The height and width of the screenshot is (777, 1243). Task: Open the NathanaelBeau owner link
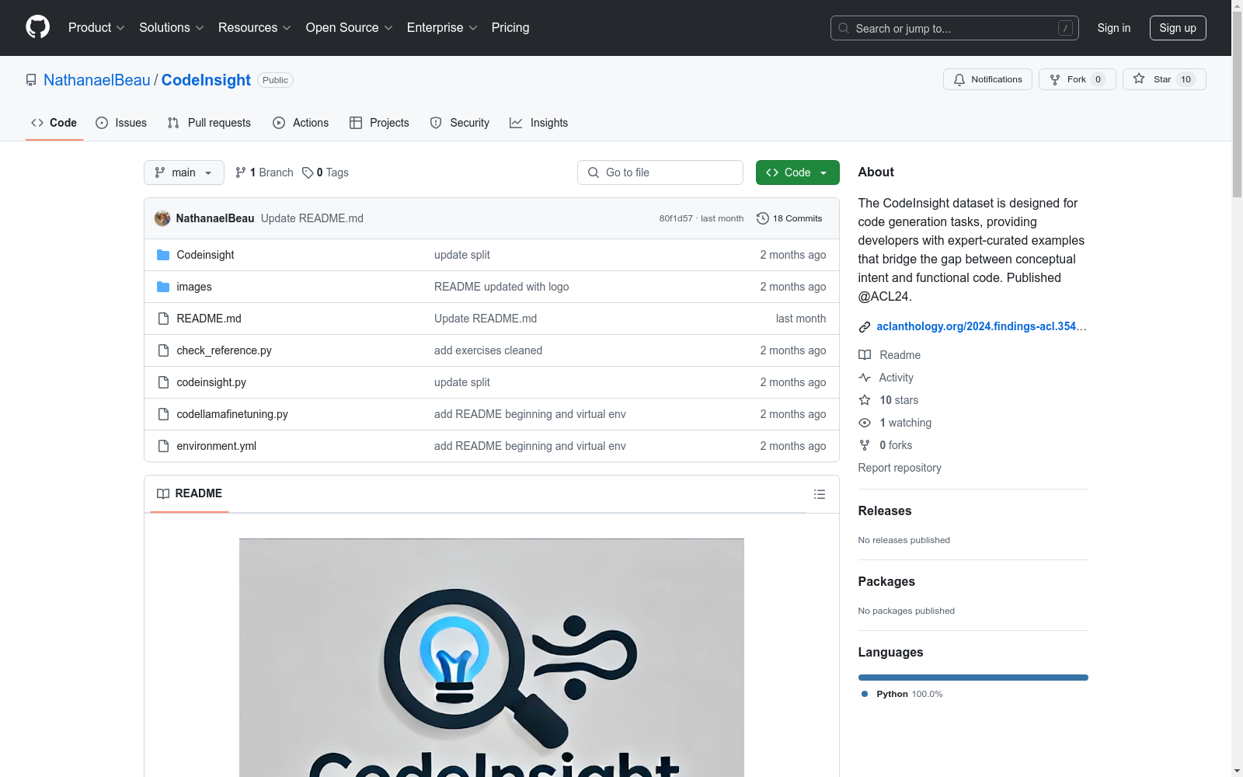97,80
